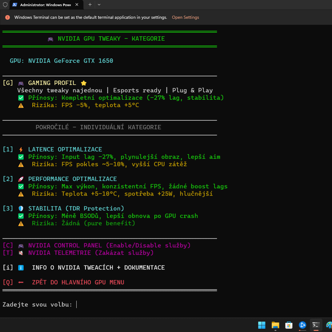Click the blue shield icon beside STABILITA
The width and height of the screenshot is (332, 332).
click(21, 209)
